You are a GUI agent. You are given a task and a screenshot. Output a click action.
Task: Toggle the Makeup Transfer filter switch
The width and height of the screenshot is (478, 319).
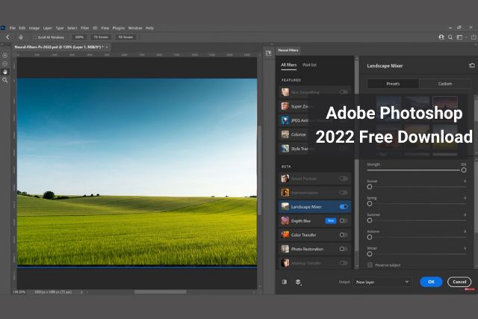pyautogui.click(x=344, y=263)
